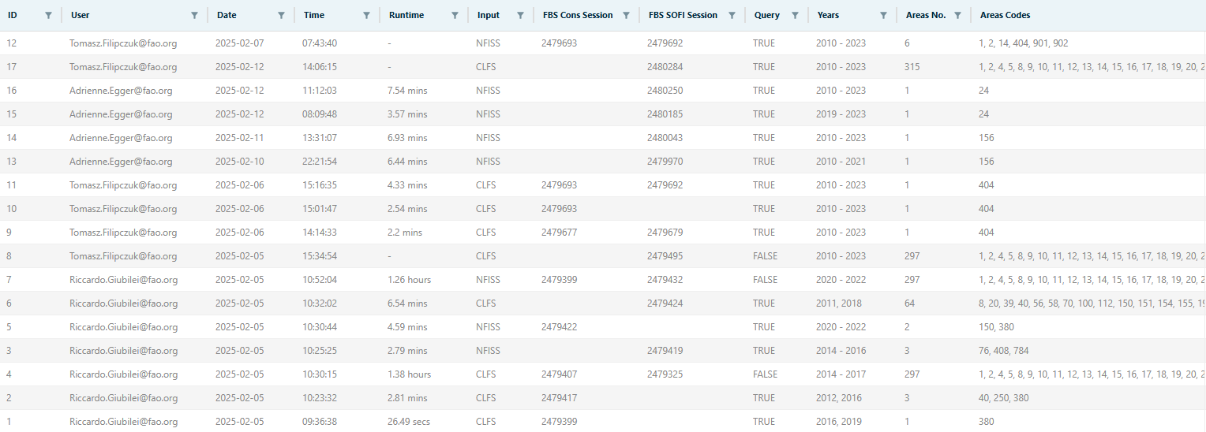
Task: Select row with ID 17
Action: click(12, 67)
